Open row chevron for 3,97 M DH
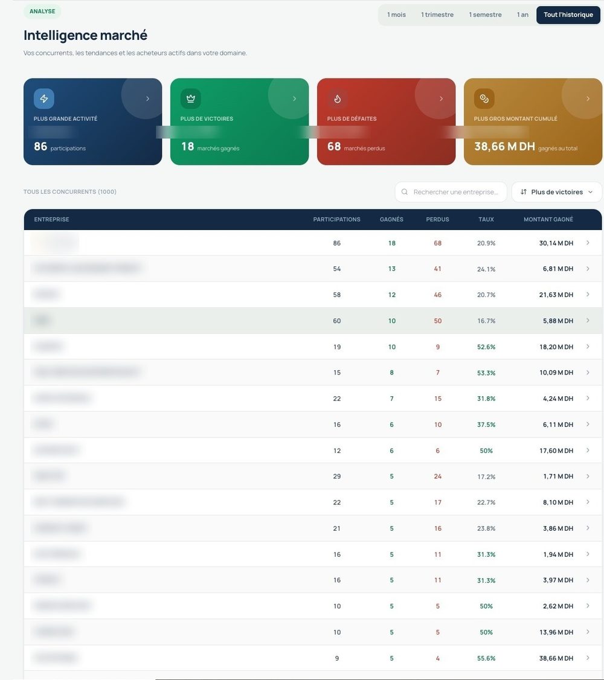Viewport: 604px width, 680px height. (x=588, y=580)
